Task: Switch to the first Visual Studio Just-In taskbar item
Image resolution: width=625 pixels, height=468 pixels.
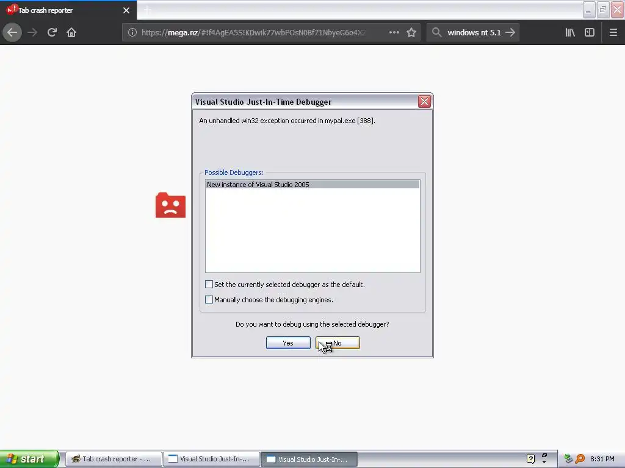Action: (x=211, y=459)
